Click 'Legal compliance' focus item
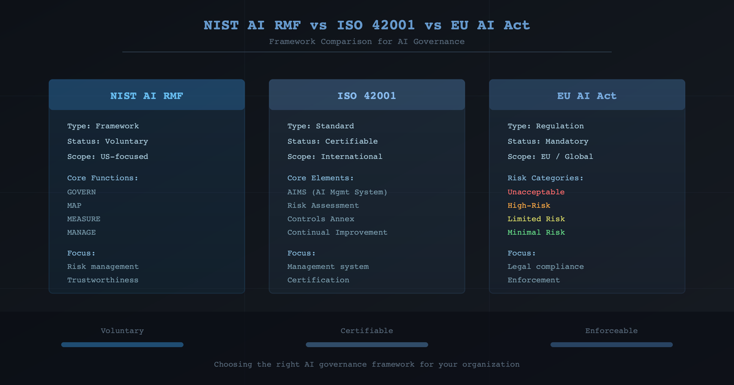 546,266
